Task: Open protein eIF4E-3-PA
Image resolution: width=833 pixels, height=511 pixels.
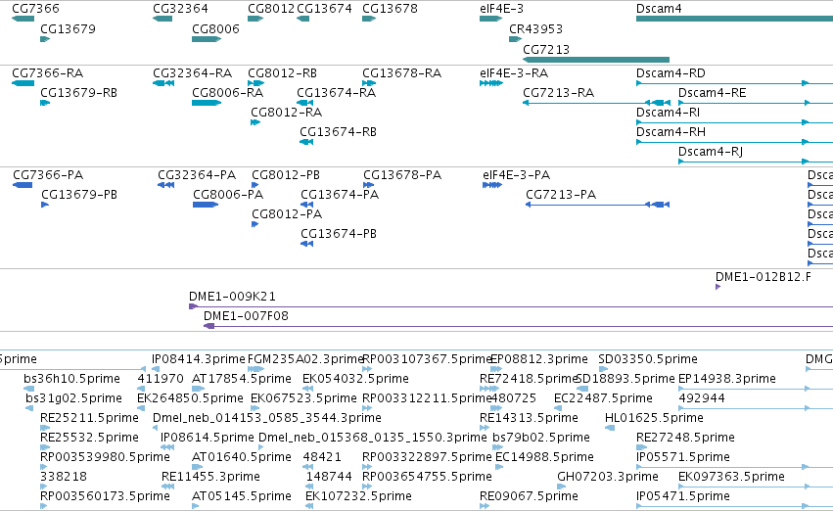Action: [x=517, y=175]
